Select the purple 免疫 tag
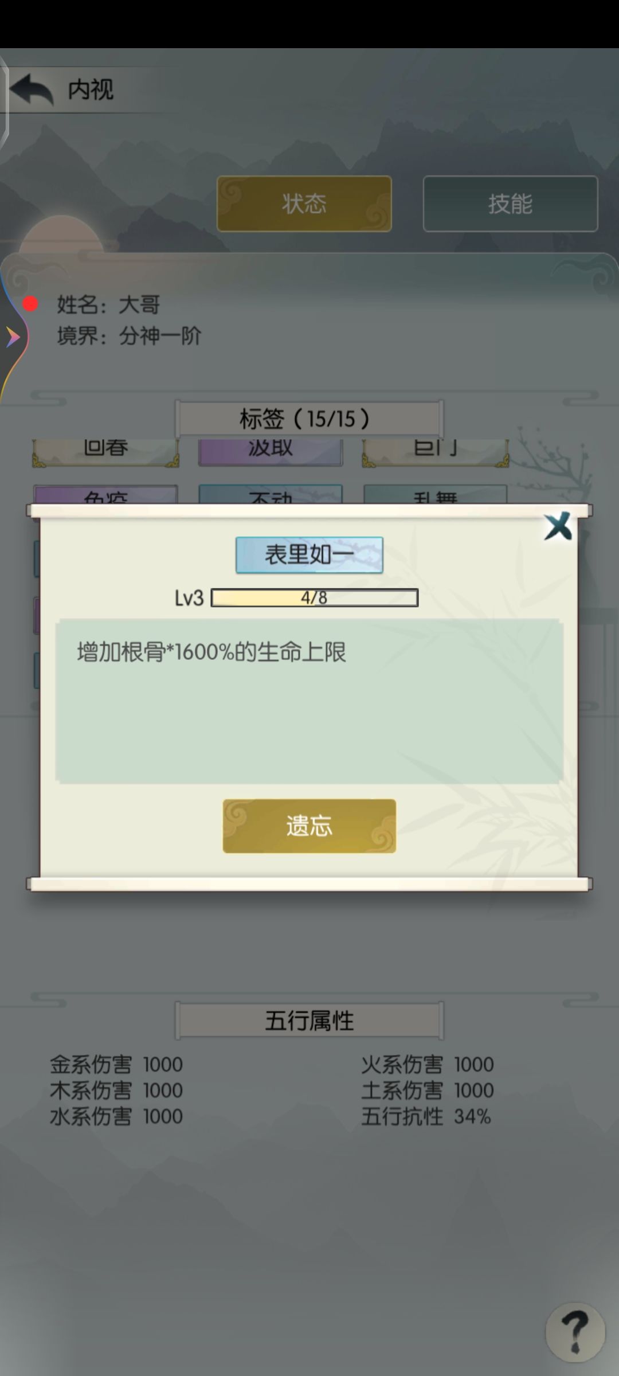The height and width of the screenshot is (1376, 619). click(105, 494)
